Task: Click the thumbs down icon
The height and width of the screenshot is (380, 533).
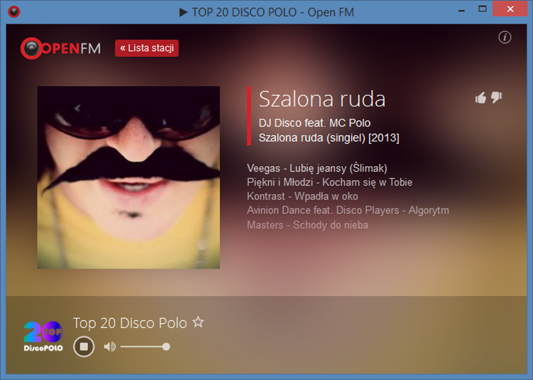Action: pyautogui.click(x=496, y=97)
